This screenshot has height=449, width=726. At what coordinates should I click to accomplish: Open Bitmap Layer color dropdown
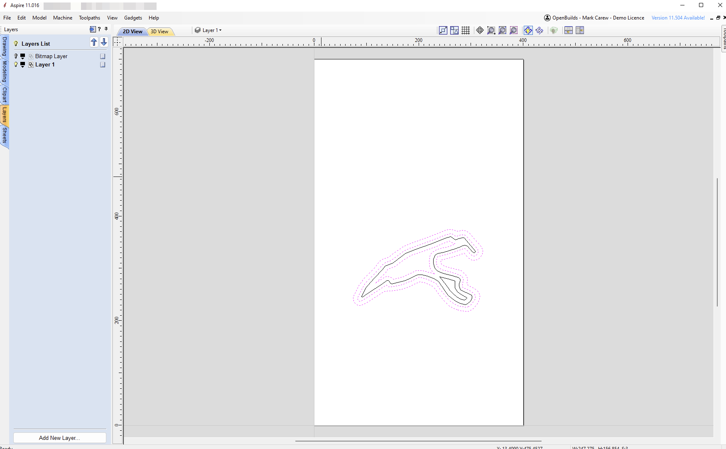click(23, 56)
